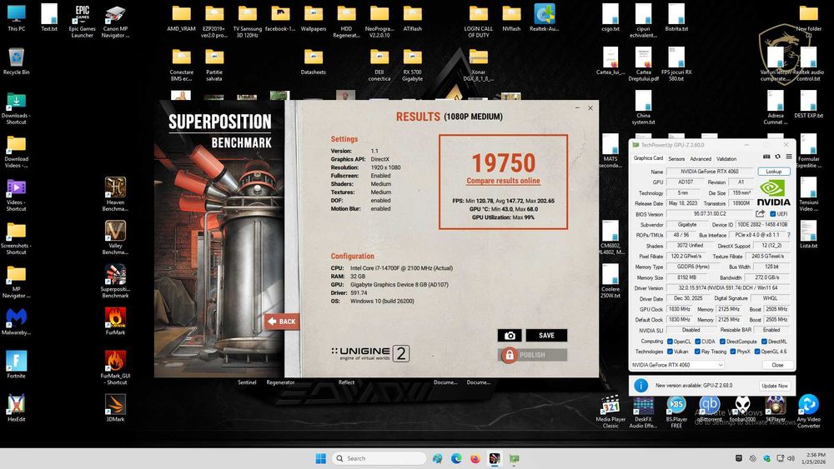The height and width of the screenshot is (469, 834).
Task: Click the volume icon in system tray
Action: click(791, 458)
